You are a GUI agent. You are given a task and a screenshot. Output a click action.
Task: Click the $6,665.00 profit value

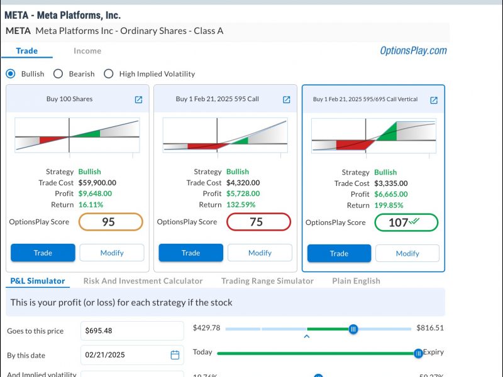click(391, 194)
